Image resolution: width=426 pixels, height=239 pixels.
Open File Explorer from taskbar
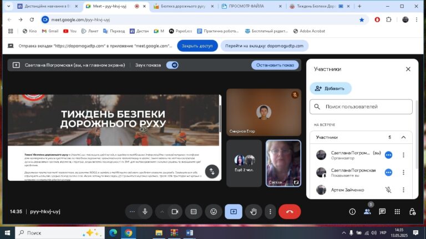(159, 233)
